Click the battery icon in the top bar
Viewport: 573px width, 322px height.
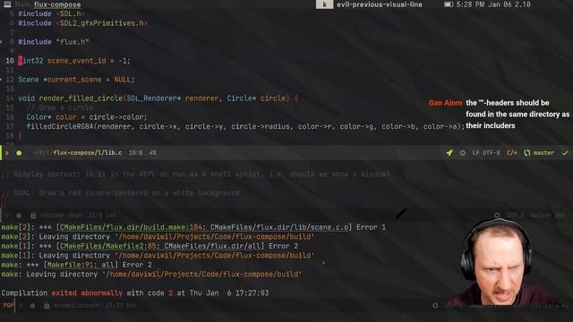pyautogui.click(x=449, y=4)
